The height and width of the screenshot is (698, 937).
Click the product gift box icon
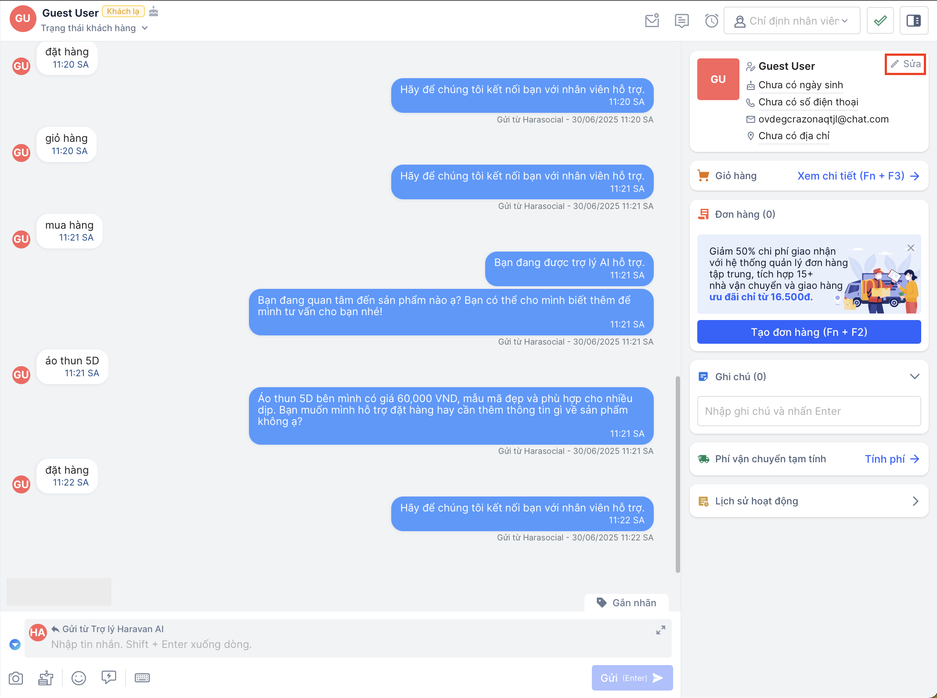[x=46, y=678]
